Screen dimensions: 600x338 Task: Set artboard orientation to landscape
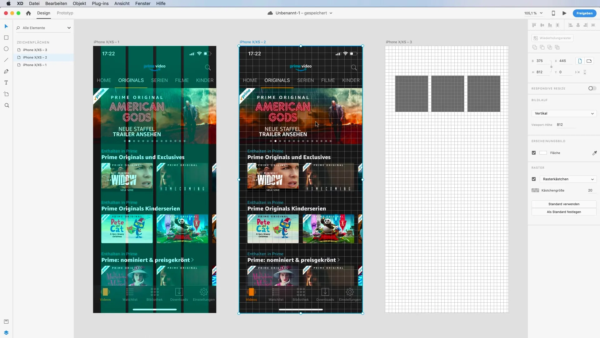pyautogui.click(x=589, y=61)
